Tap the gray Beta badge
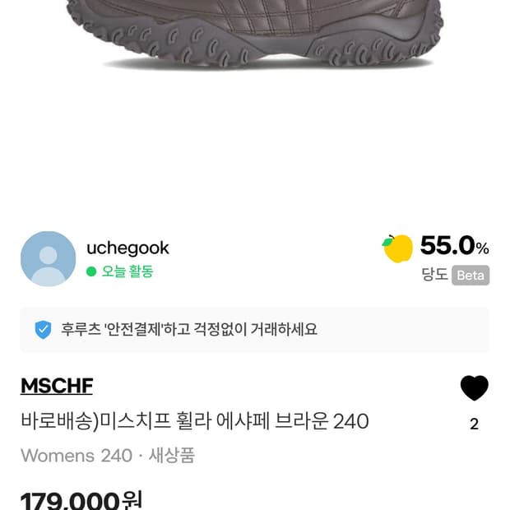The width and height of the screenshot is (510, 510). click(471, 276)
